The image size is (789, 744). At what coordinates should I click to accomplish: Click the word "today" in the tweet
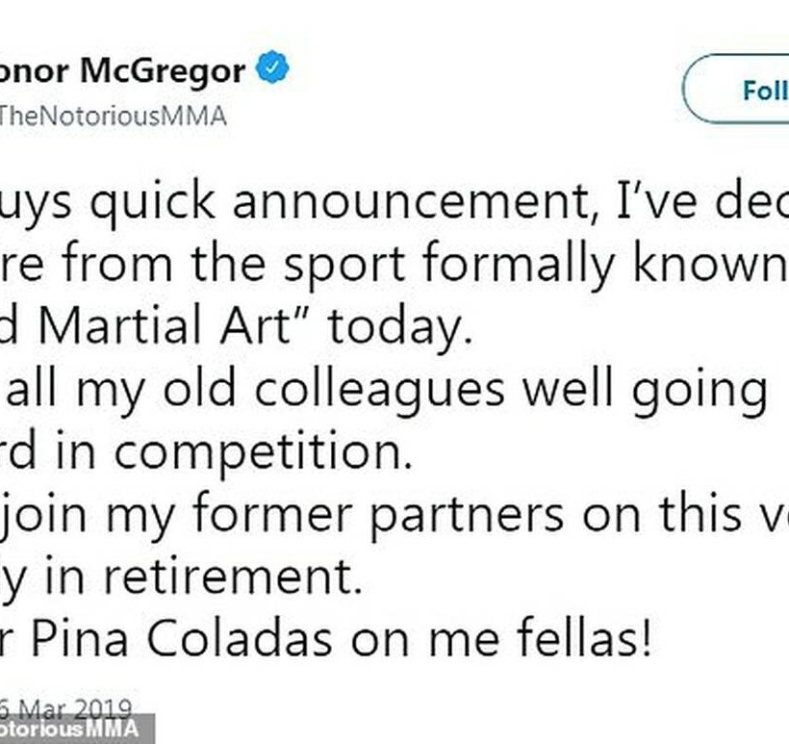pos(399,328)
